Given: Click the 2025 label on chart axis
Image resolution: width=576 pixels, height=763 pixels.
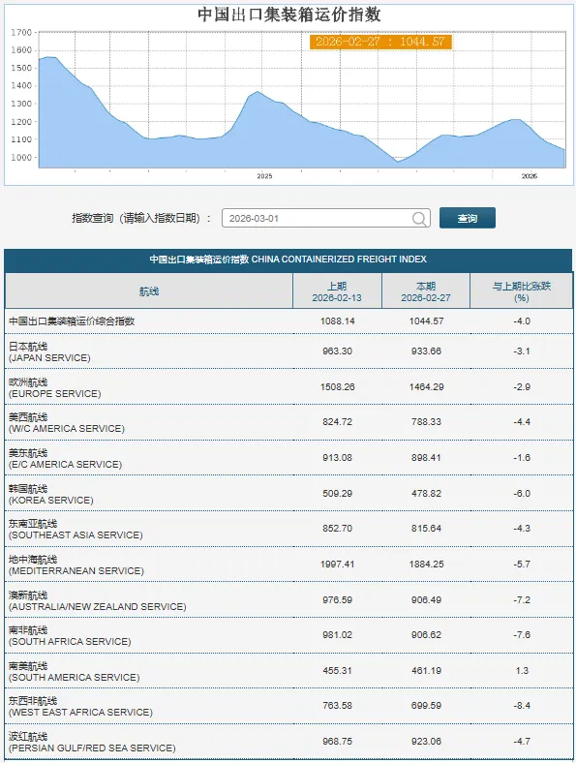Looking at the screenshot, I should [264, 176].
